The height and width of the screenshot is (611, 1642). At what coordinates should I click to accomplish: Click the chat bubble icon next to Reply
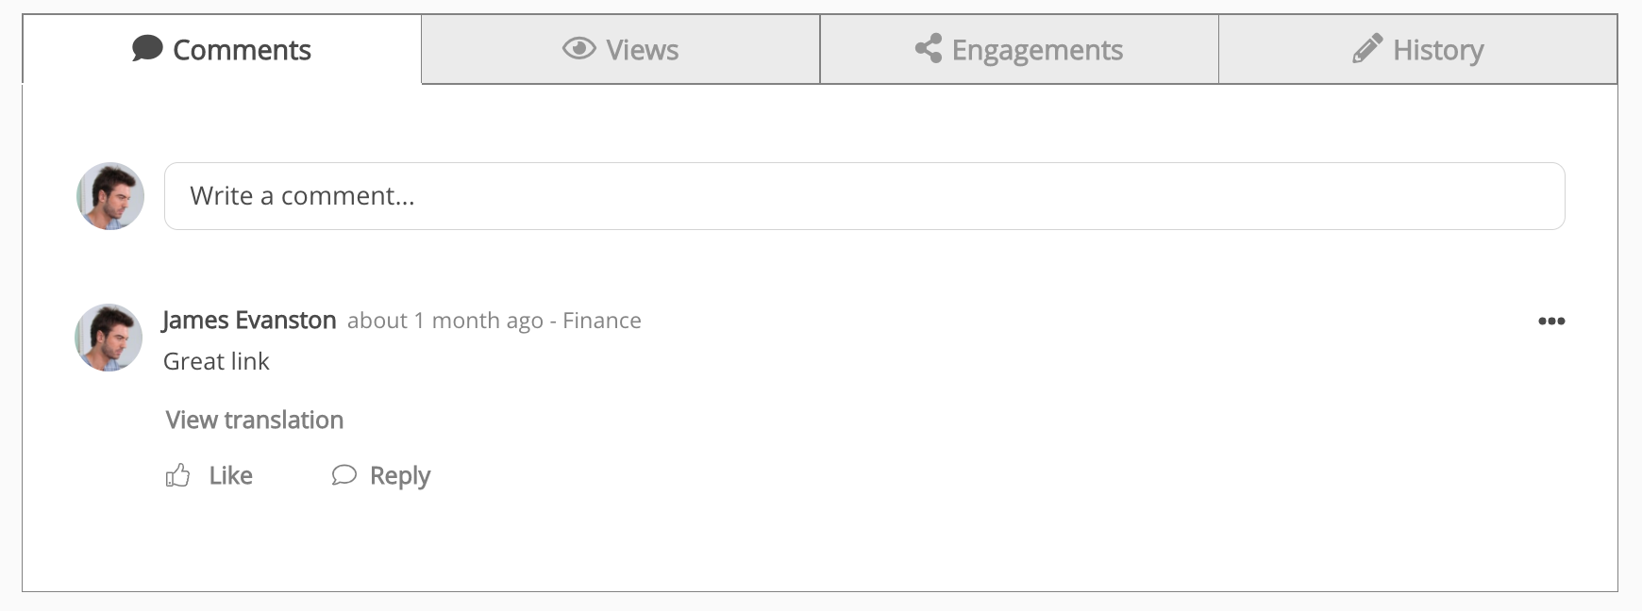coord(343,476)
